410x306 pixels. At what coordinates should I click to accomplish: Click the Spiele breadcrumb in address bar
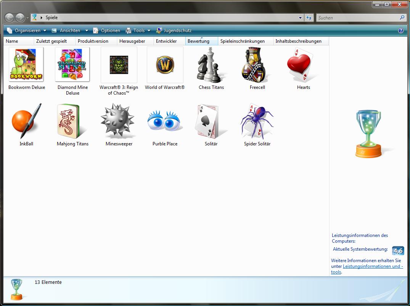[51, 18]
